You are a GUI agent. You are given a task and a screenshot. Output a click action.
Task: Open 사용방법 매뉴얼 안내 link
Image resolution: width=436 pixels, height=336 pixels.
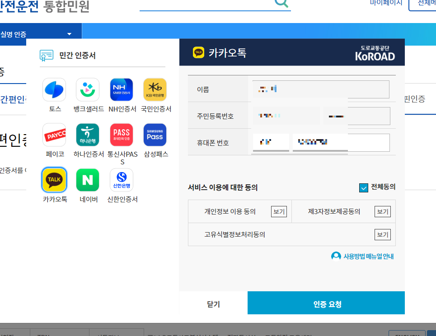(363, 256)
